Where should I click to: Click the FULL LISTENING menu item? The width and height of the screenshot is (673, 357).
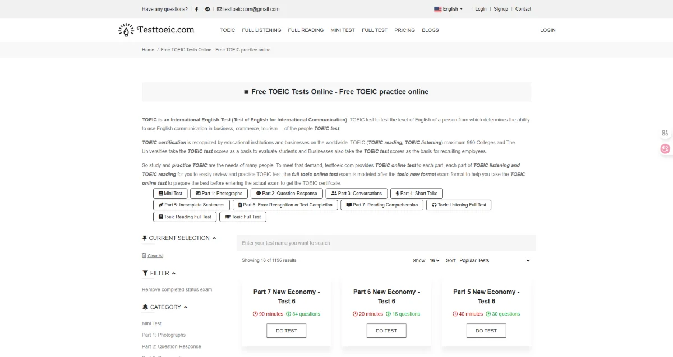tap(261, 30)
